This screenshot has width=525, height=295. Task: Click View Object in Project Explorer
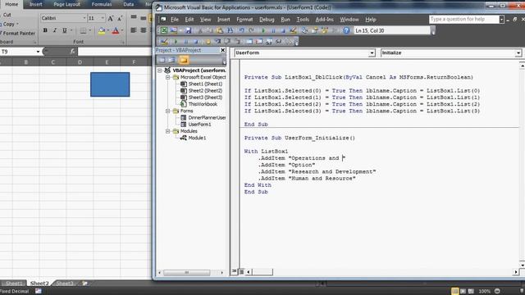pos(171,60)
